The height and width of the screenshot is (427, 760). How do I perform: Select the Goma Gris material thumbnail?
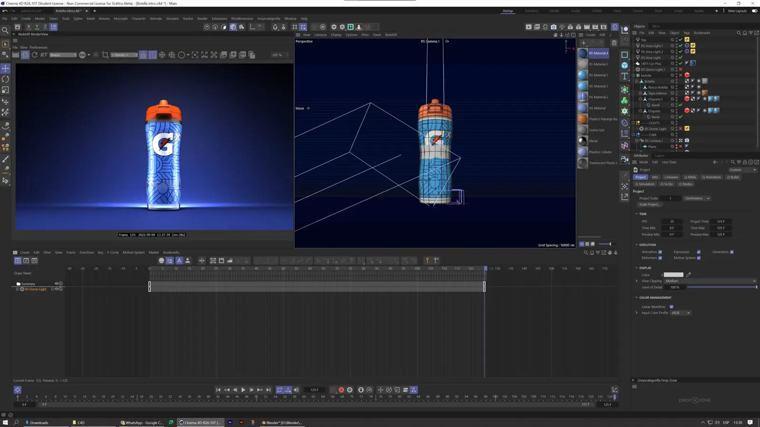(x=583, y=130)
